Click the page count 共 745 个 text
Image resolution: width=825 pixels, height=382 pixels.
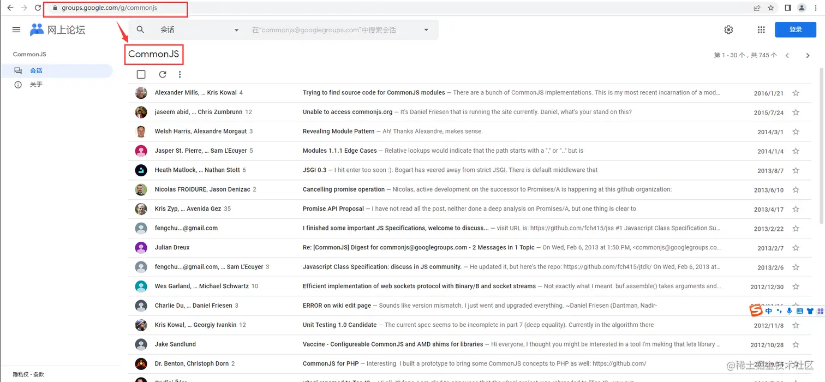[x=764, y=56]
